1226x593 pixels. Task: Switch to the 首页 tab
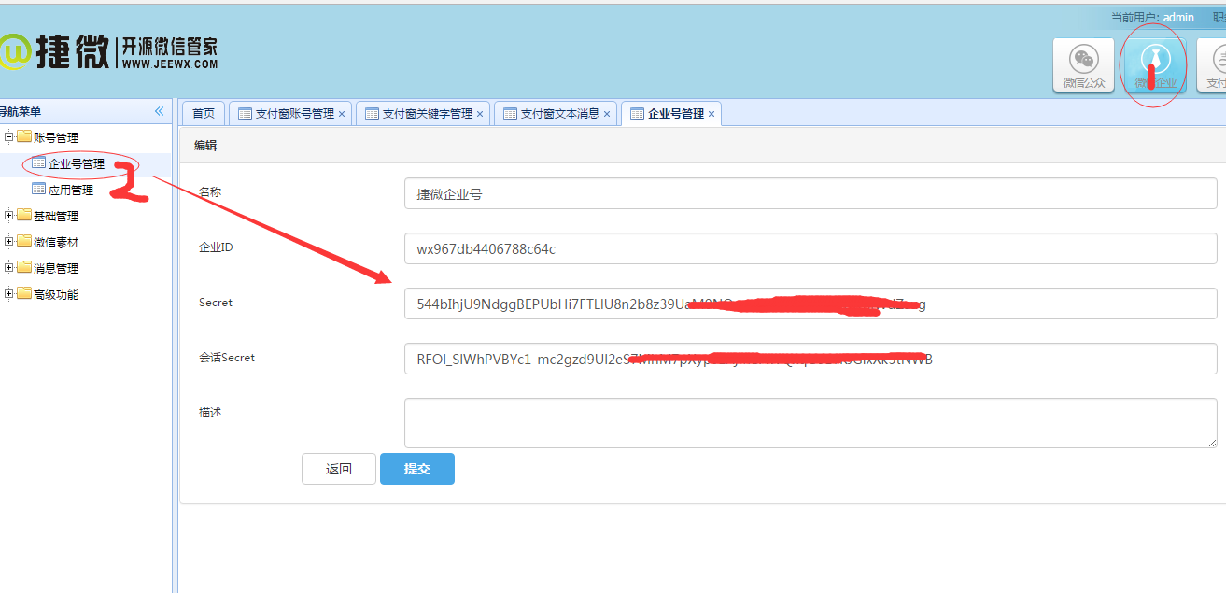(x=204, y=113)
